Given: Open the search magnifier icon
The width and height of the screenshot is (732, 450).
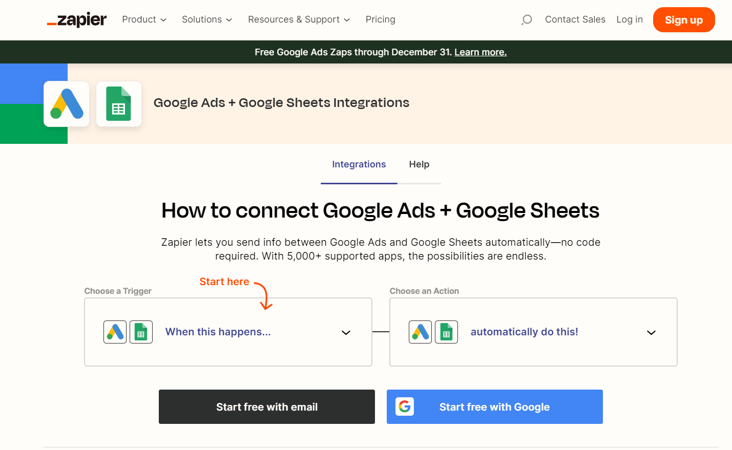Looking at the screenshot, I should click(x=527, y=20).
